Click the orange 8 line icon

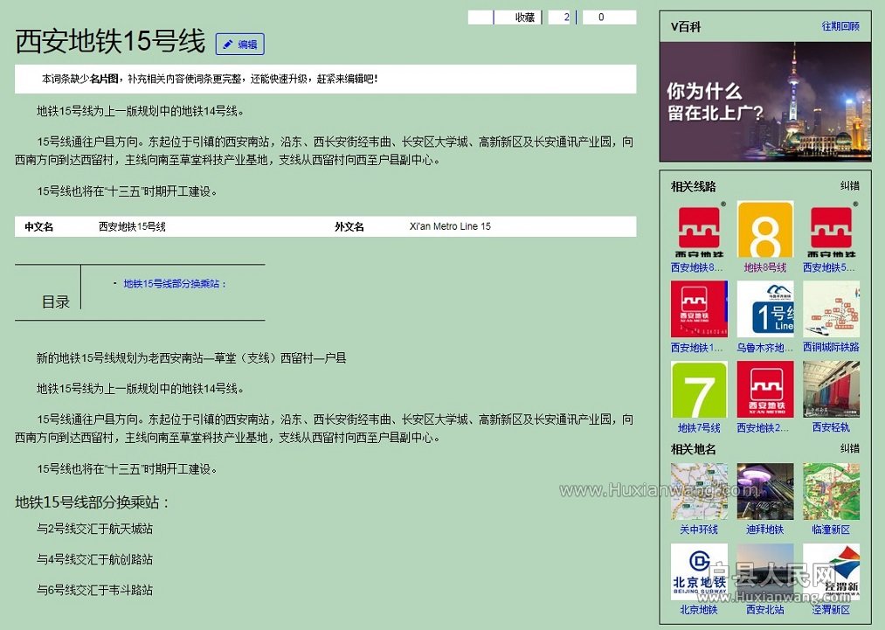(764, 229)
